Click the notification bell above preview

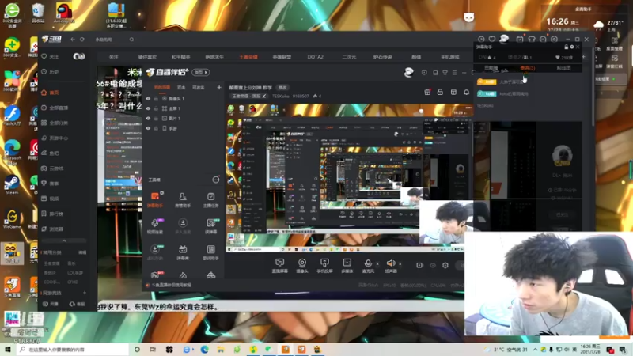[x=466, y=93]
